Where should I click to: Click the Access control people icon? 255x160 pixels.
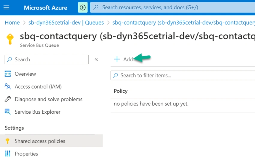(x=7, y=86)
